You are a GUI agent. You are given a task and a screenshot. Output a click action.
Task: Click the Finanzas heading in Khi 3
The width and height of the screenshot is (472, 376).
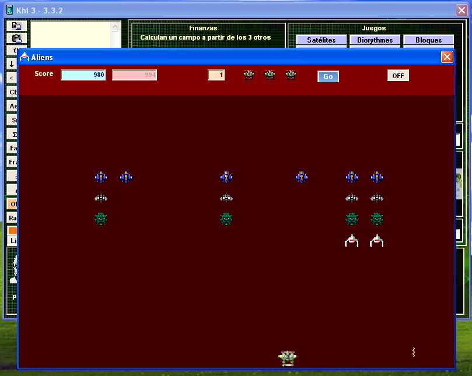(x=203, y=28)
